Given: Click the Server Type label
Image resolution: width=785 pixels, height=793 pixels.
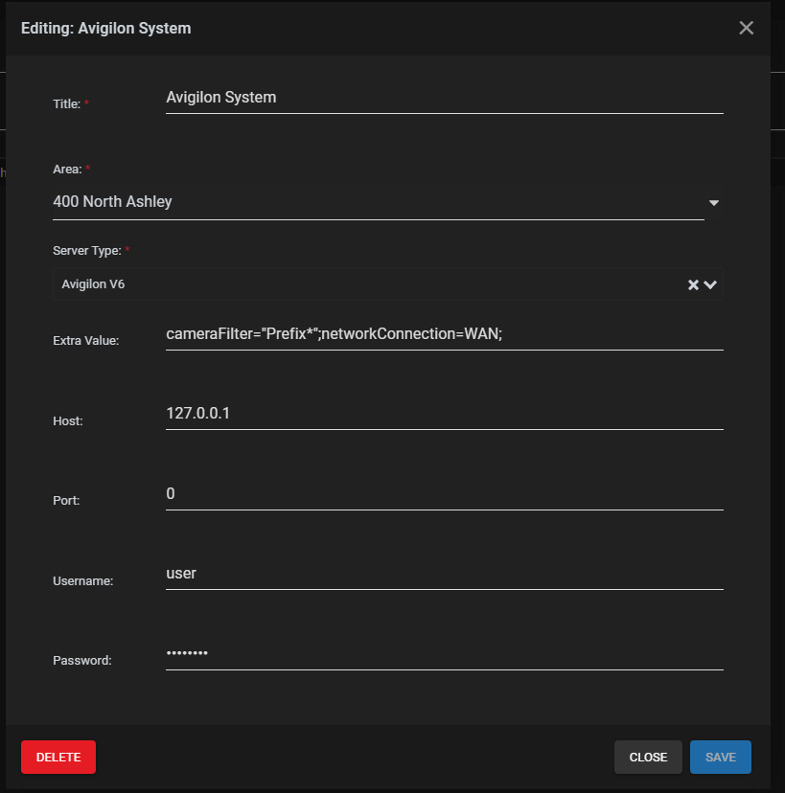Looking at the screenshot, I should pos(87,251).
